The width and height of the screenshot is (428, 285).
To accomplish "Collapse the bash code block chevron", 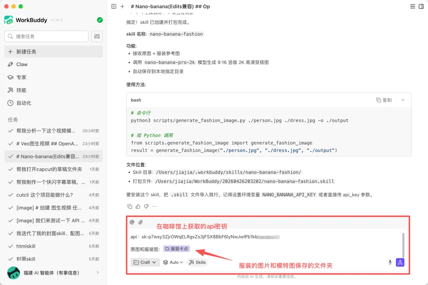I will pos(403,100).
